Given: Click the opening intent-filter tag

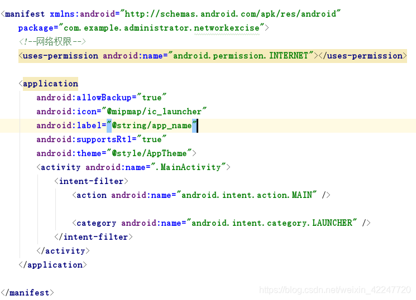Looking at the screenshot, I should (91, 181).
